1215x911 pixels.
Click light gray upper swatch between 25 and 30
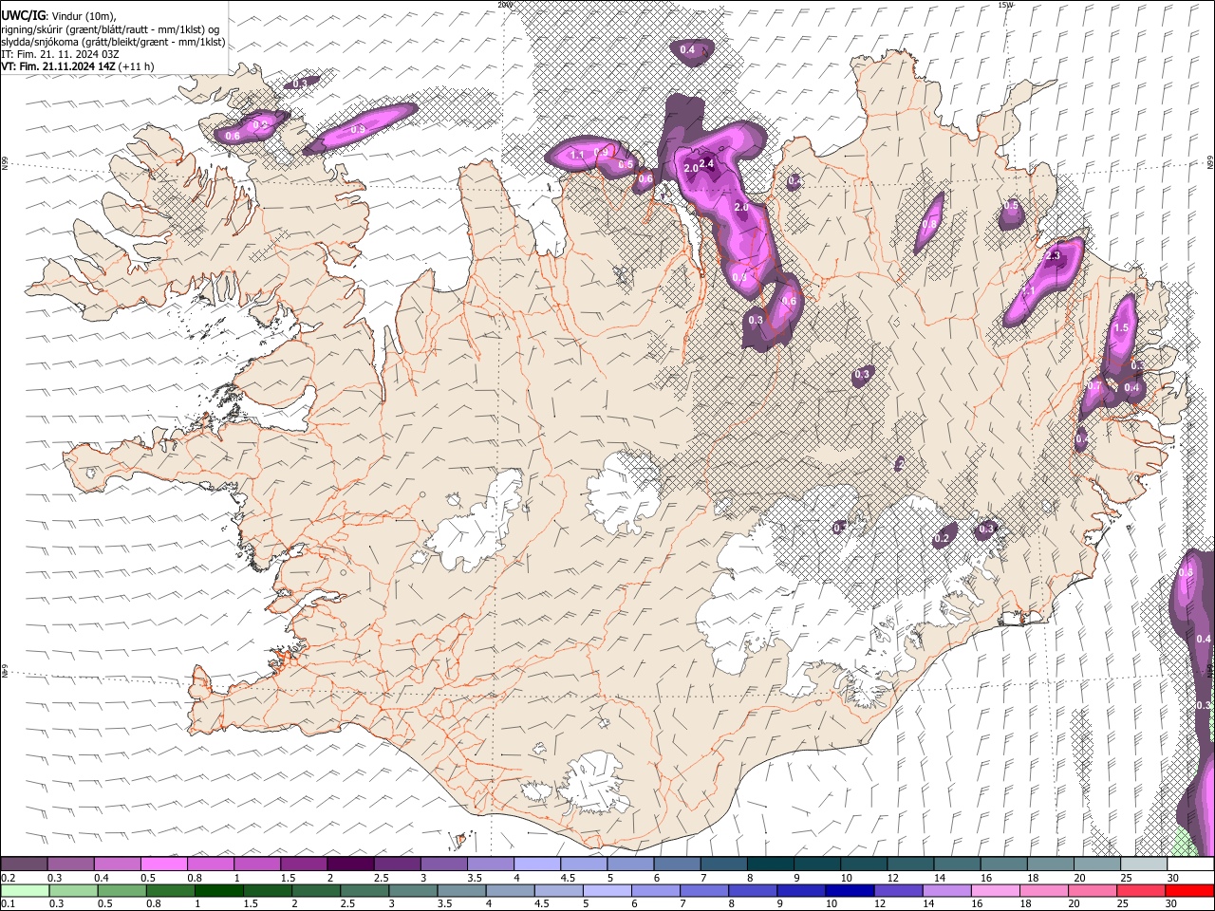(1144, 865)
